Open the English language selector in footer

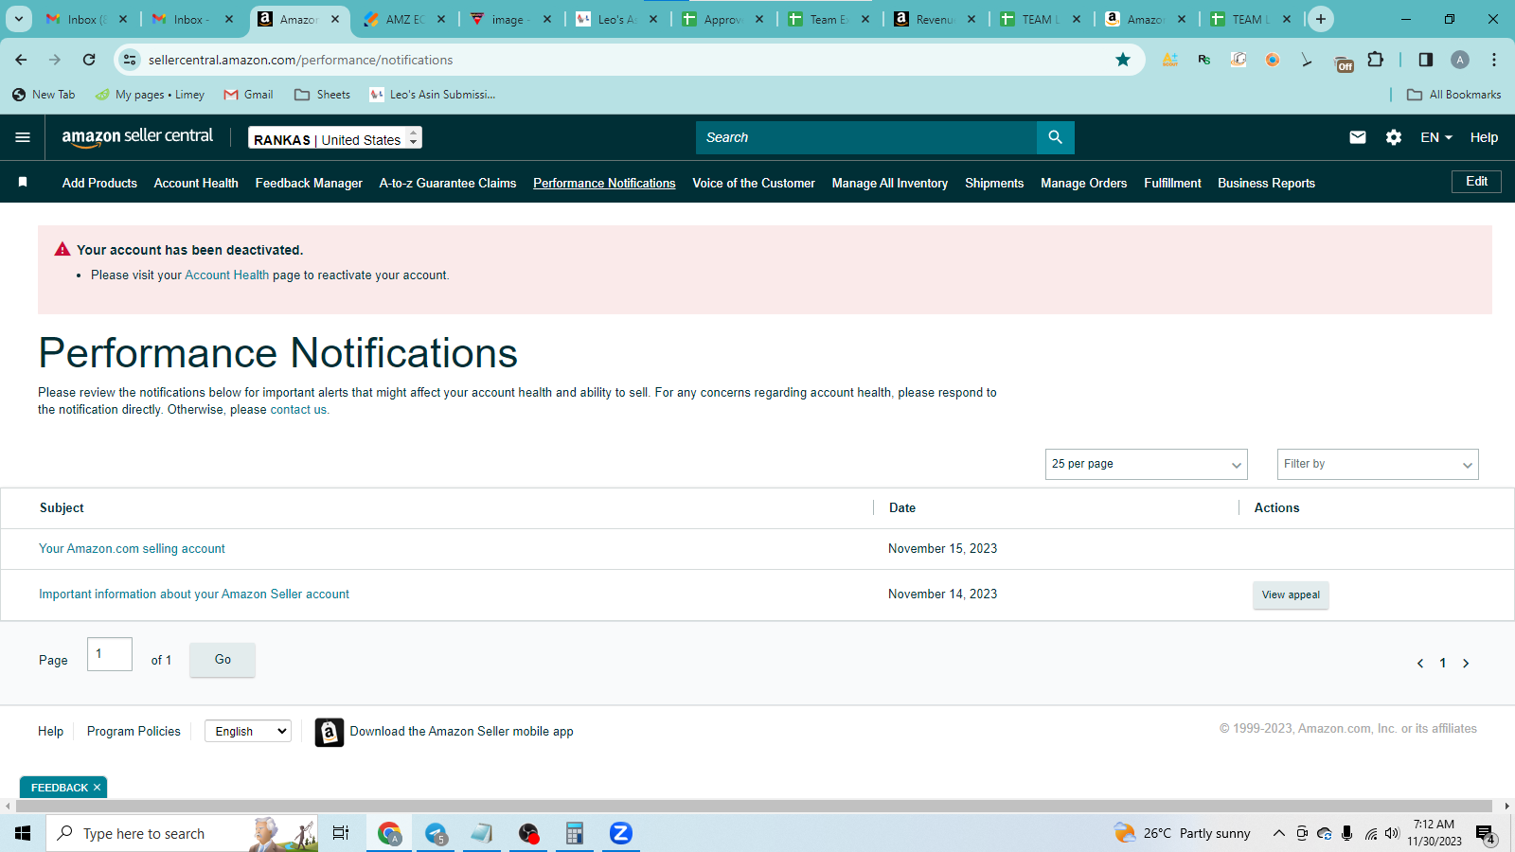point(247,731)
